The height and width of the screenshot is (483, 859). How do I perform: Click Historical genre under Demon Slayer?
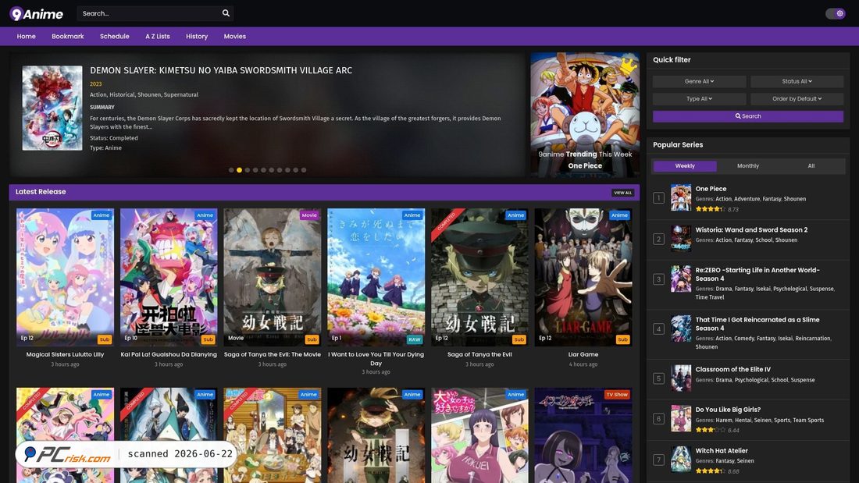tap(122, 94)
